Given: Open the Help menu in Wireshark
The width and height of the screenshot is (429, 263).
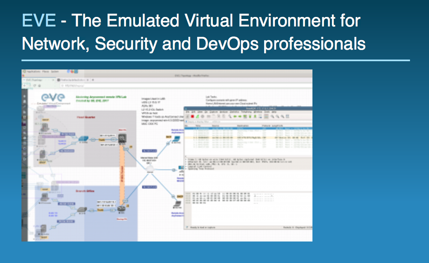Looking at the screenshot, I should [x=274, y=112].
